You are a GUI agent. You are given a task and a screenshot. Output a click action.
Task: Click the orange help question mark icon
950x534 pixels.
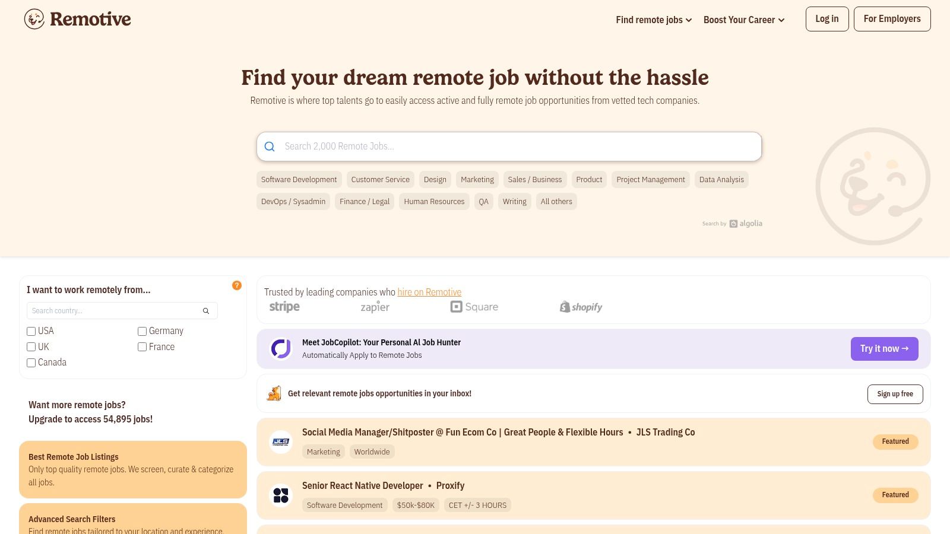tap(237, 285)
